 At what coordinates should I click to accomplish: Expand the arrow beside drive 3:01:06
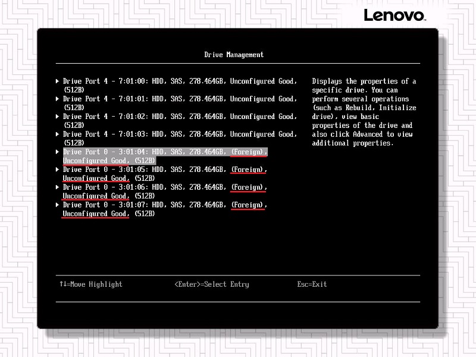pyautogui.click(x=58, y=187)
